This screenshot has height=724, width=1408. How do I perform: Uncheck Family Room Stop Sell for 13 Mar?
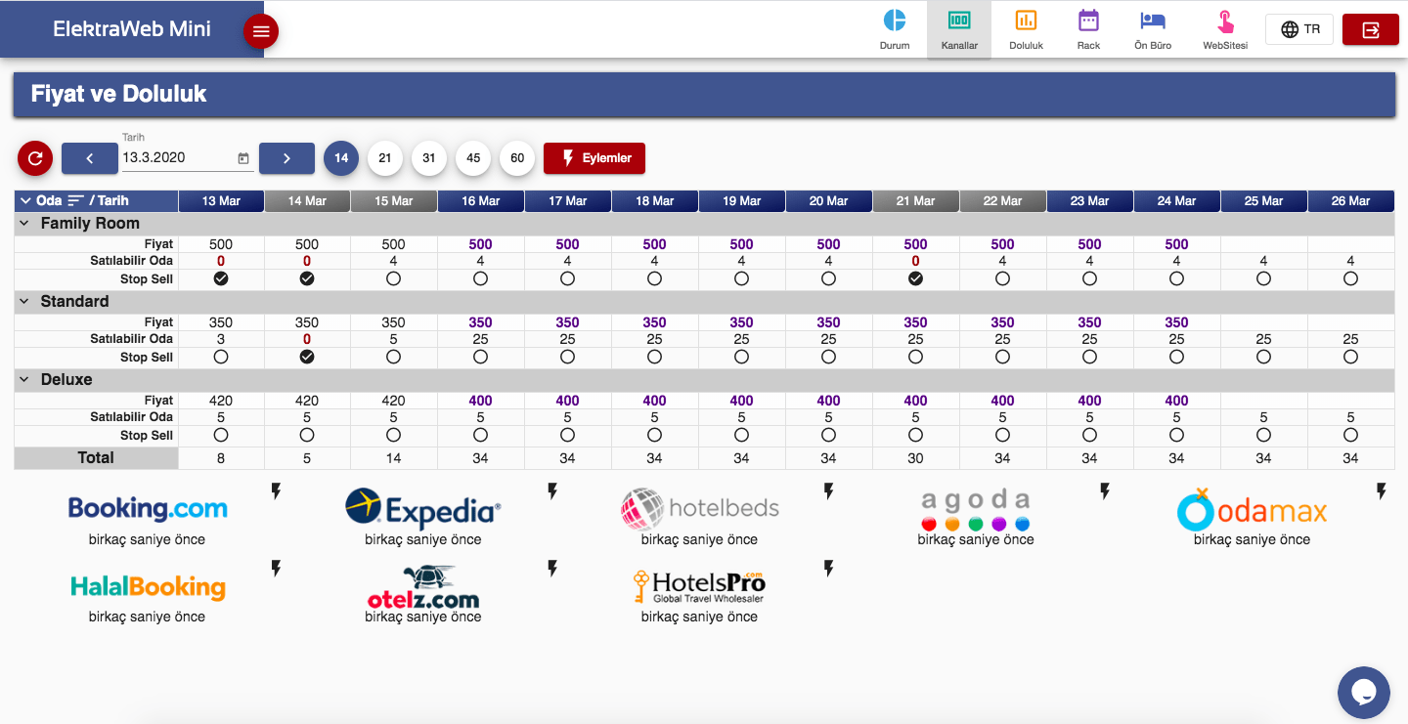pyautogui.click(x=221, y=278)
